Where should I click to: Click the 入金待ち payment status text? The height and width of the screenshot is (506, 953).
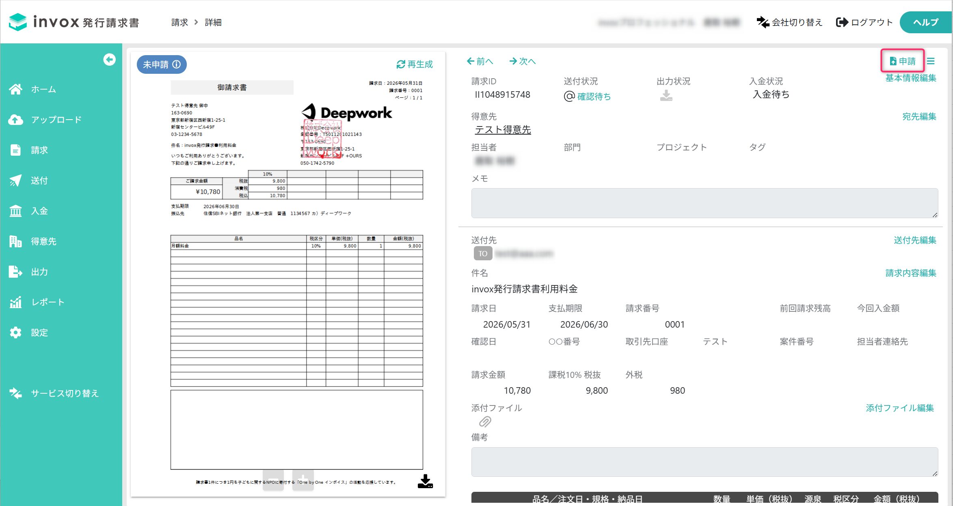[771, 94]
